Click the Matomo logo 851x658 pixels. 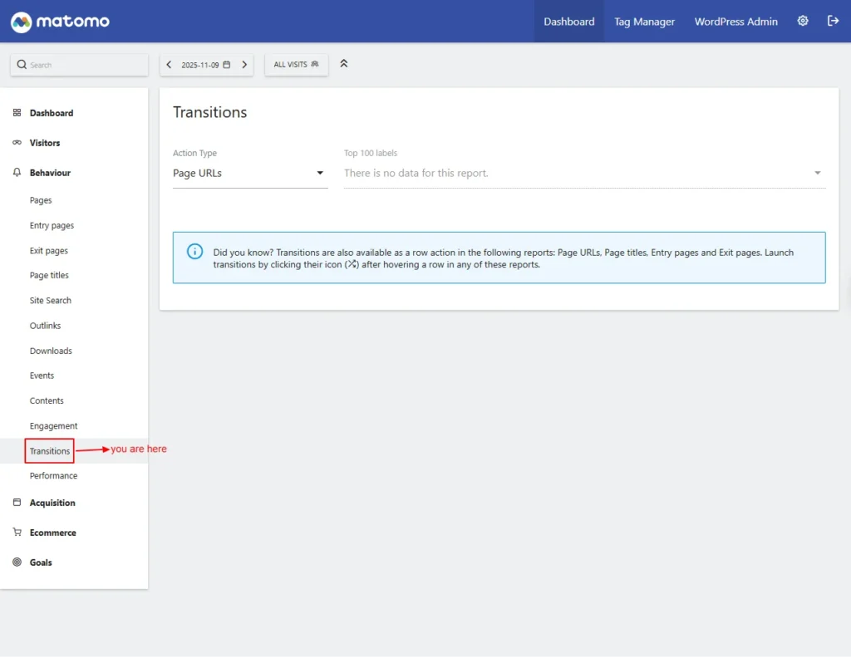click(x=60, y=22)
